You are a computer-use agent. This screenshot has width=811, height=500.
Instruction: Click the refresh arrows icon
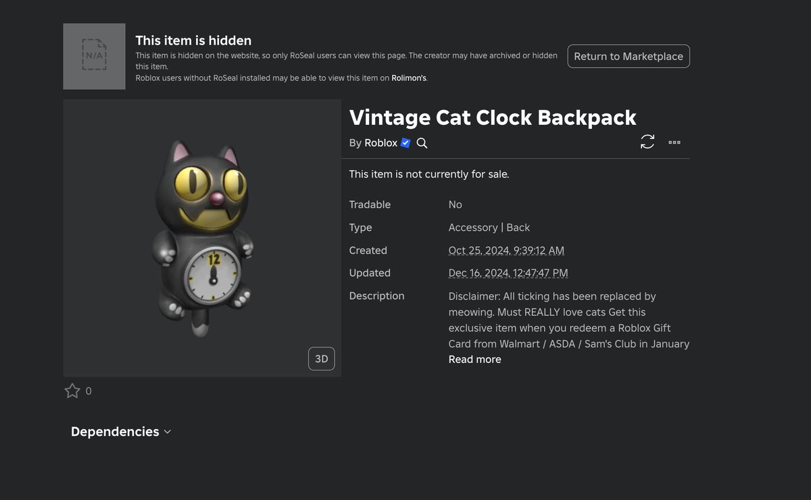(x=647, y=142)
